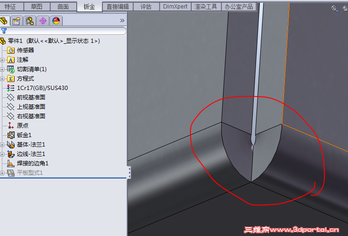
Task: Click the 右视基准面 plane icon
Action: 11,116
